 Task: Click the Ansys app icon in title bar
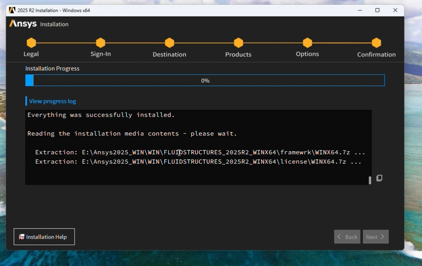coord(12,10)
